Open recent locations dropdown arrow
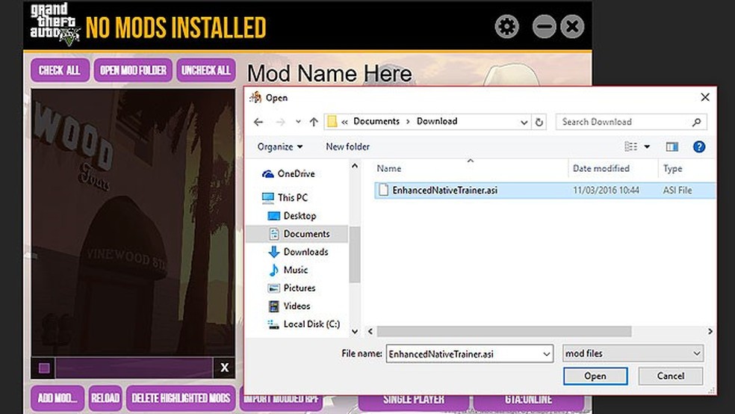The image size is (735, 414). click(298, 122)
